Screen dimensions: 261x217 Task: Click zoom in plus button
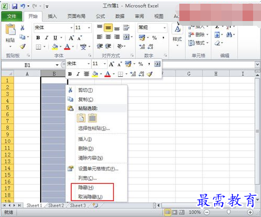pos(250,212)
